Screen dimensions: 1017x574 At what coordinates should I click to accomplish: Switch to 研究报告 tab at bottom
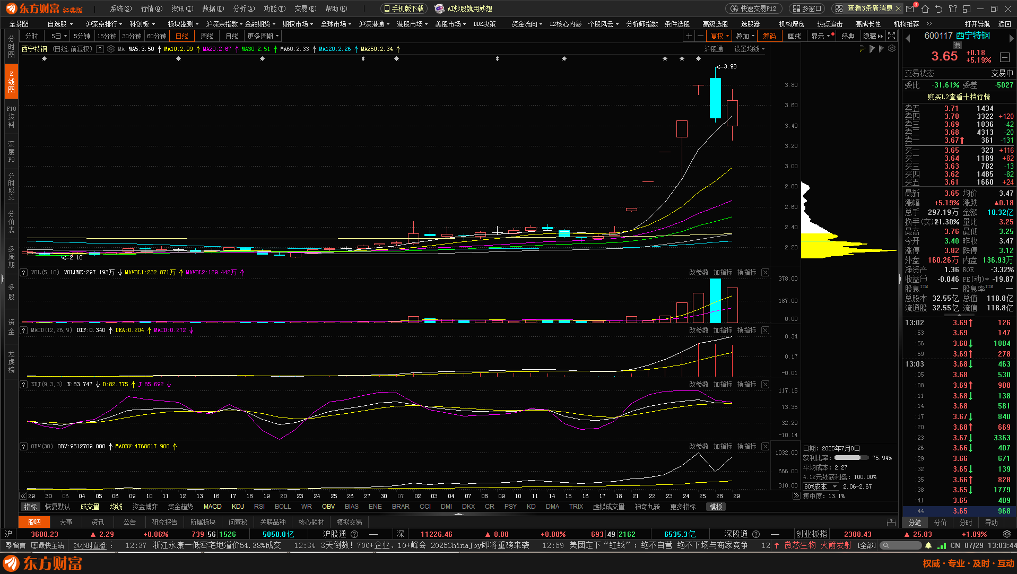164,522
